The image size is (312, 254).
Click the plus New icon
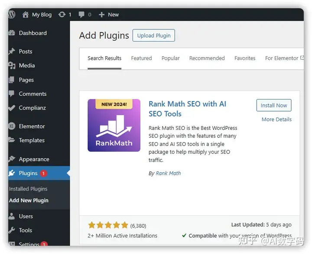click(x=101, y=15)
